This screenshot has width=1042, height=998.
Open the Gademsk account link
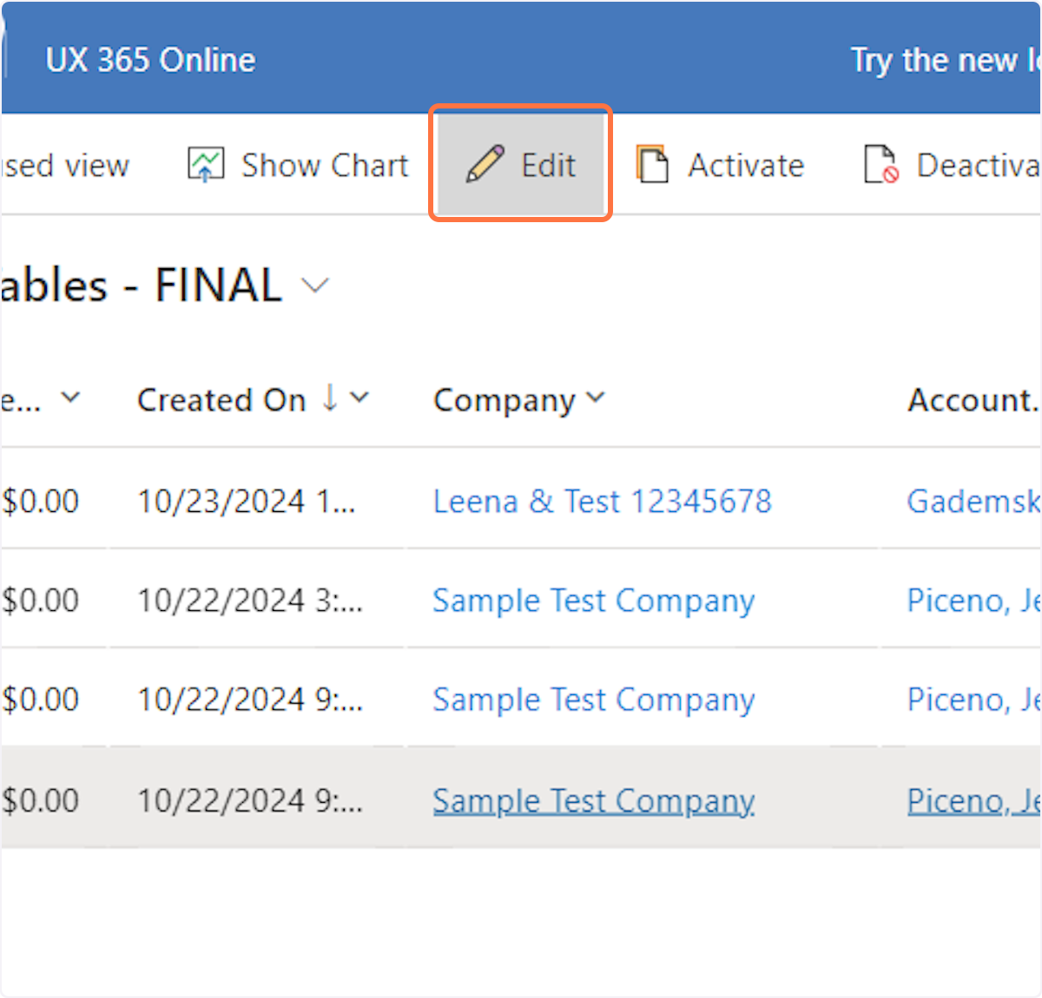[x=973, y=501]
